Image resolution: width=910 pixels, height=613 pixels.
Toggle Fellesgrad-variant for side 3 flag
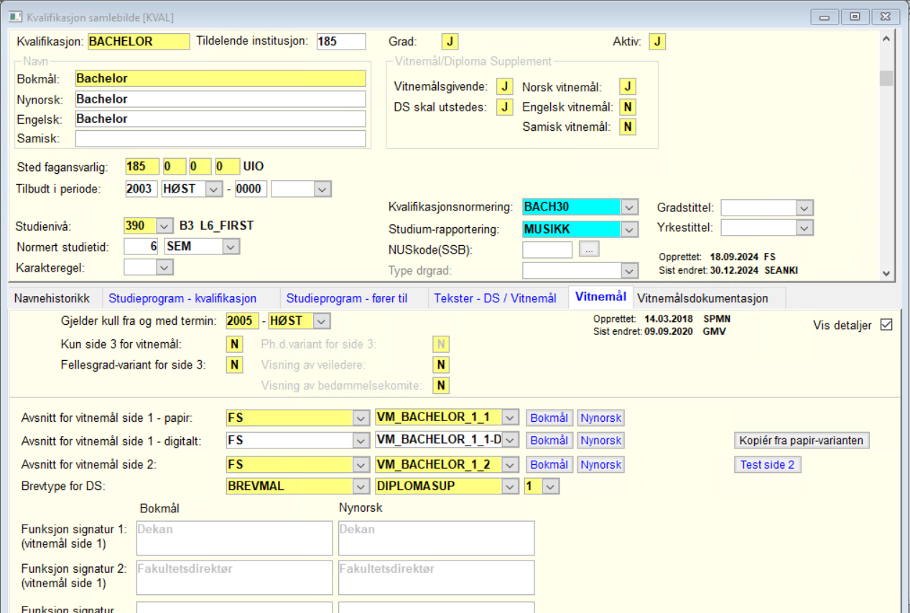[234, 365]
